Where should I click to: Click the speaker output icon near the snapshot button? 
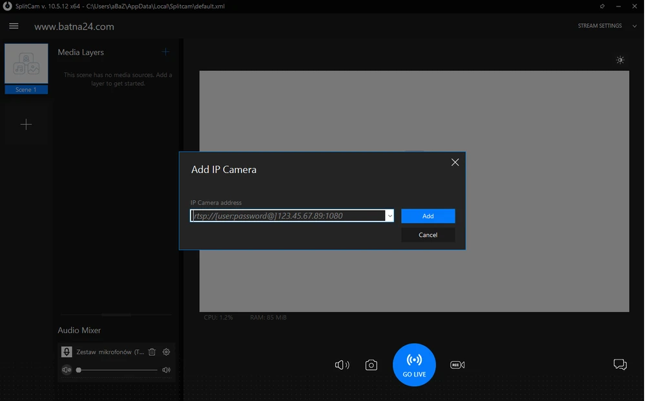point(342,365)
